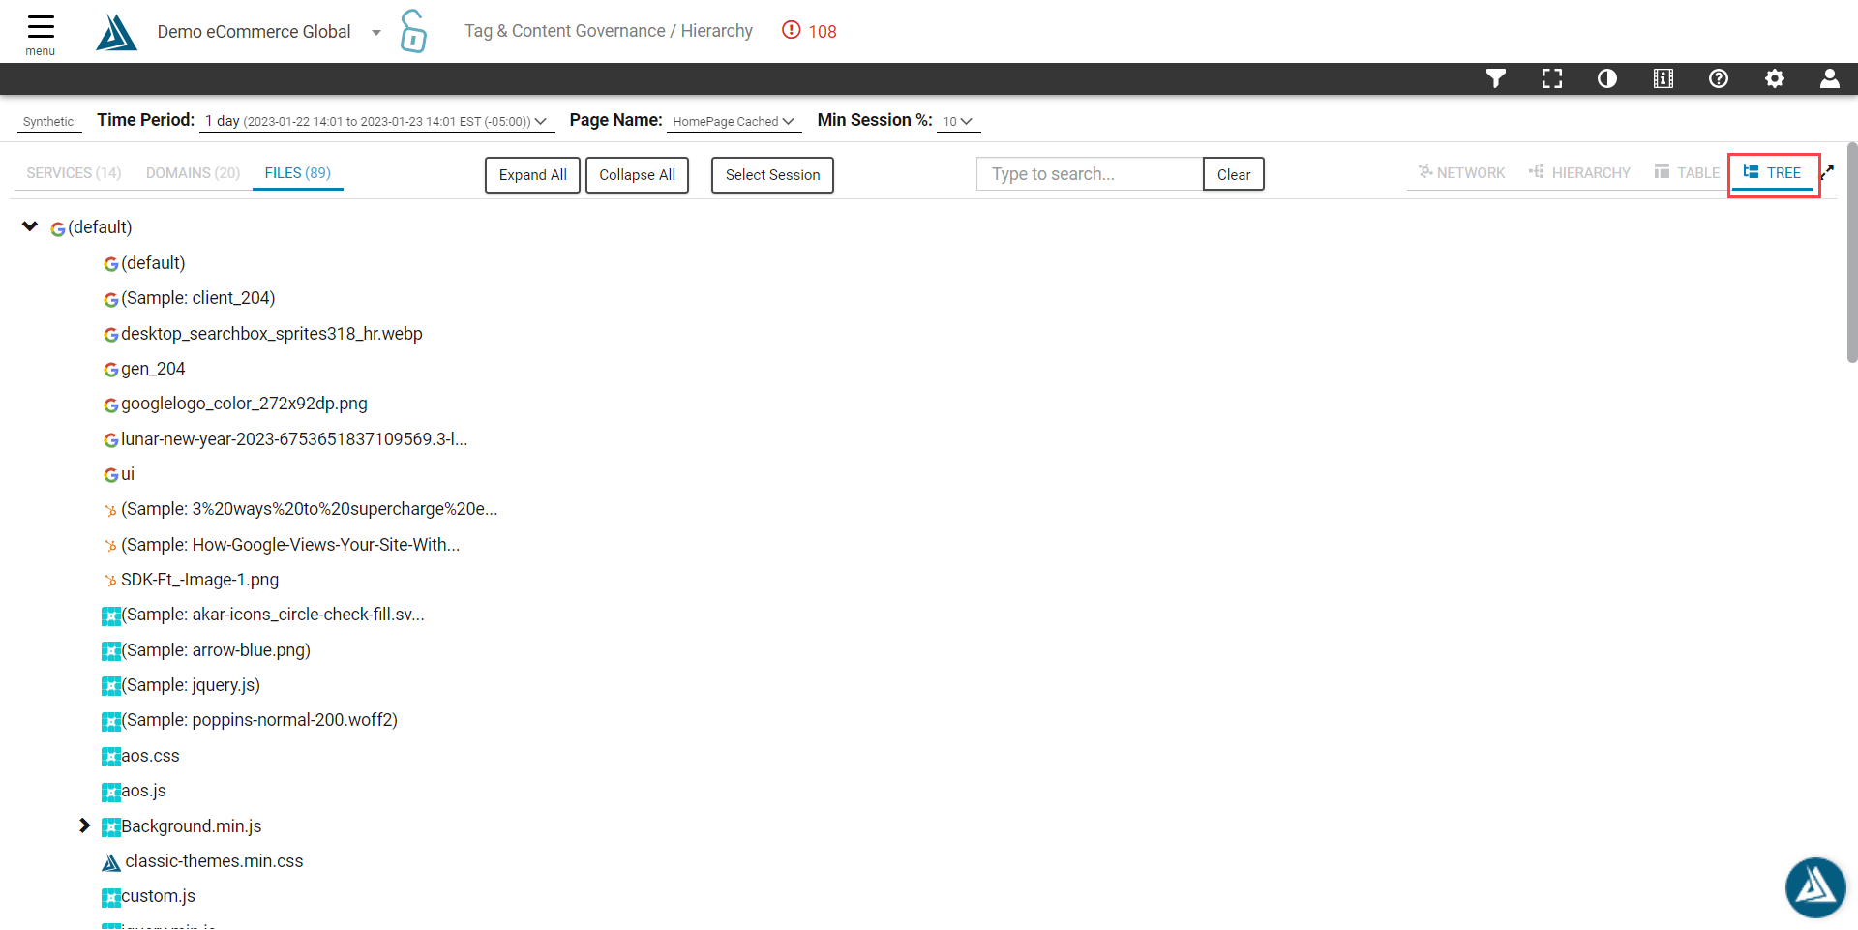Open the help question mark
The image size is (1858, 930).
[x=1719, y=78]
